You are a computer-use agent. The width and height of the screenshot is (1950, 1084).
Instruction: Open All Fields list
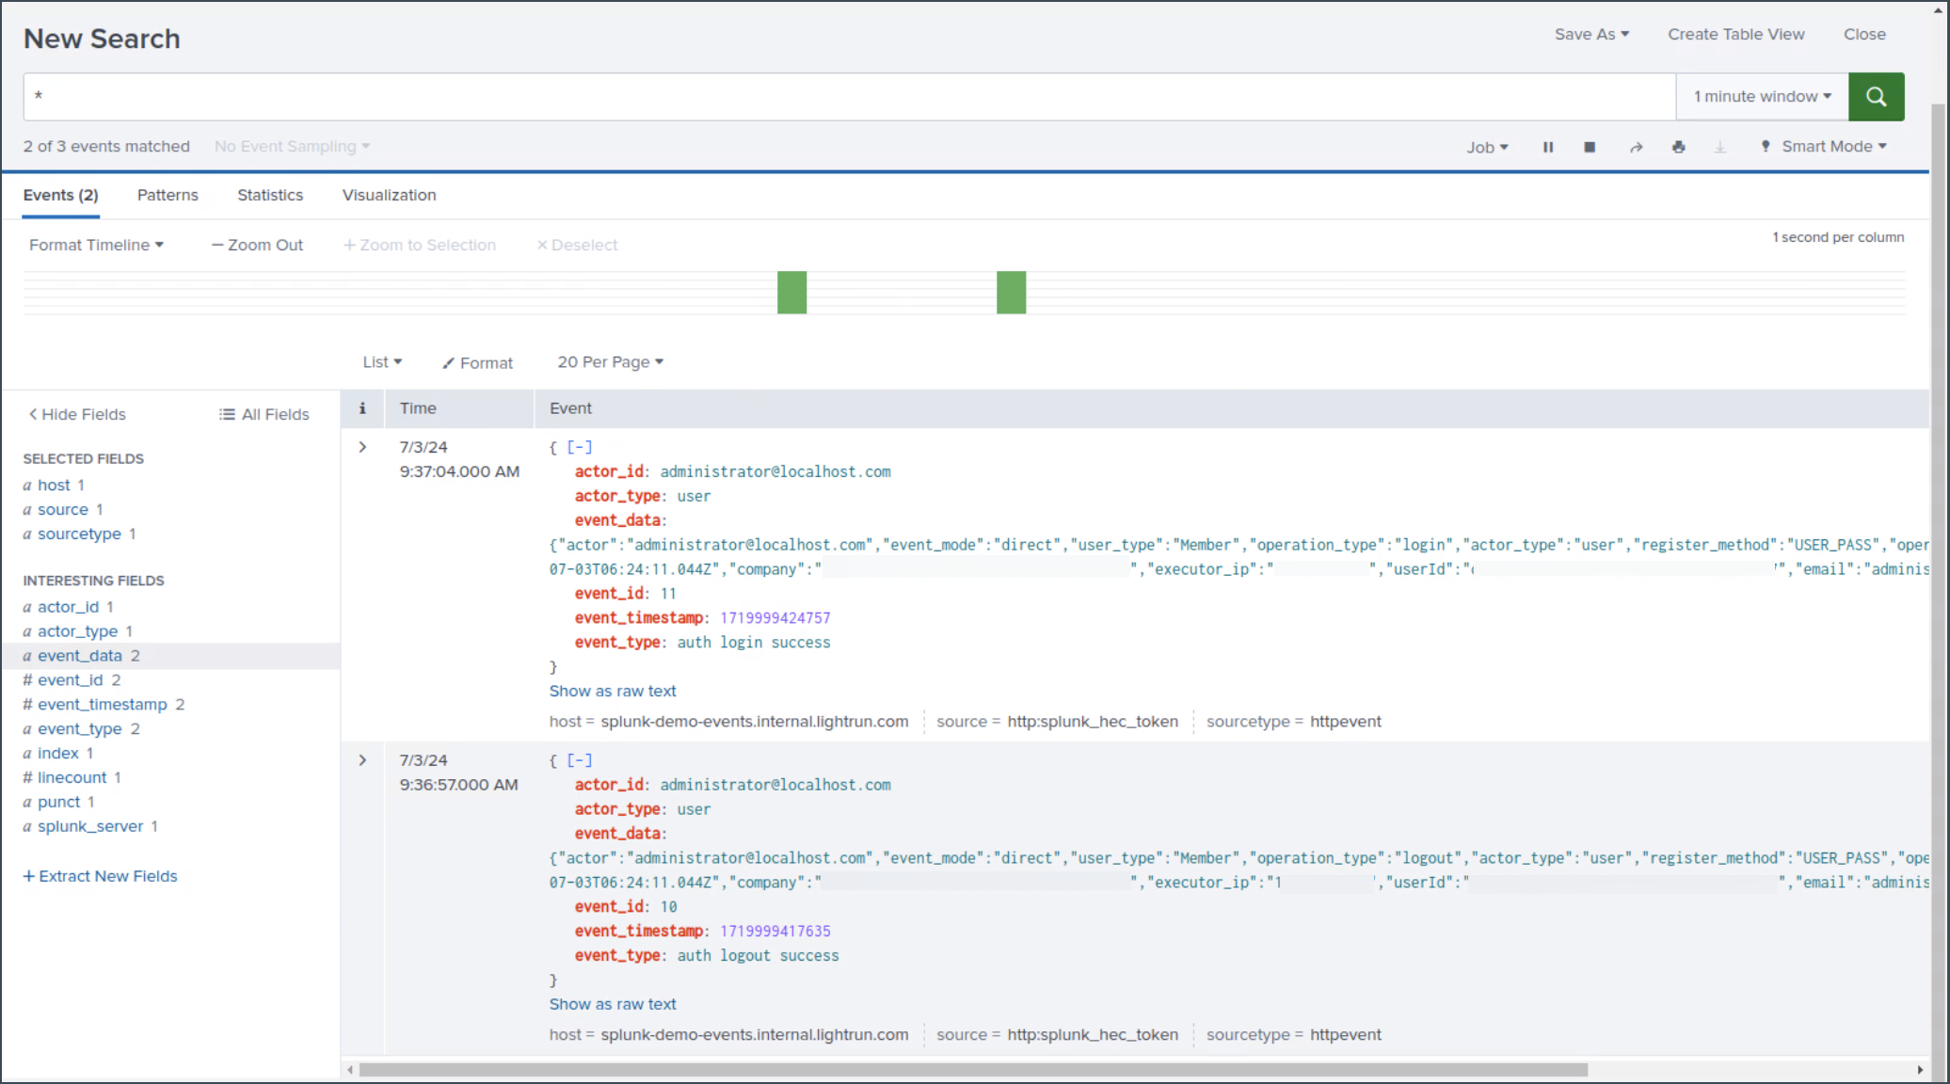pyautogui.click(x=264, y=414)
